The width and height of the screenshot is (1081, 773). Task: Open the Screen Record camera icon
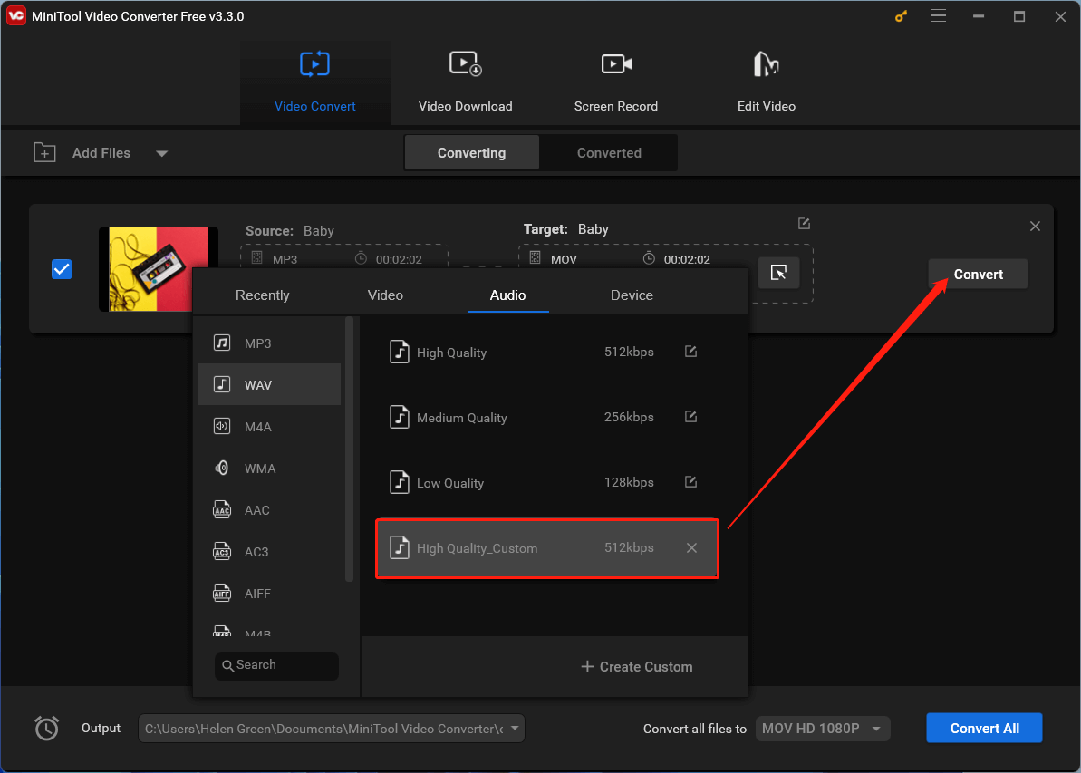(616, 64)
